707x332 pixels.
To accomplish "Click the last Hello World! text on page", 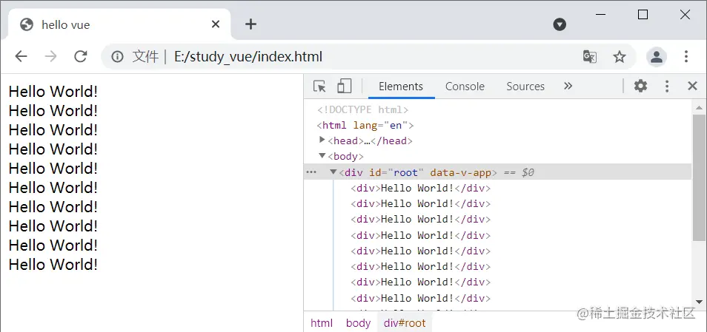I will (x=53, y=264).
